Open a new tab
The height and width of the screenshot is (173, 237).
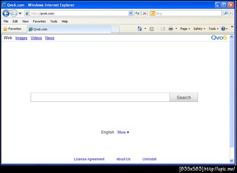(115, 29)
